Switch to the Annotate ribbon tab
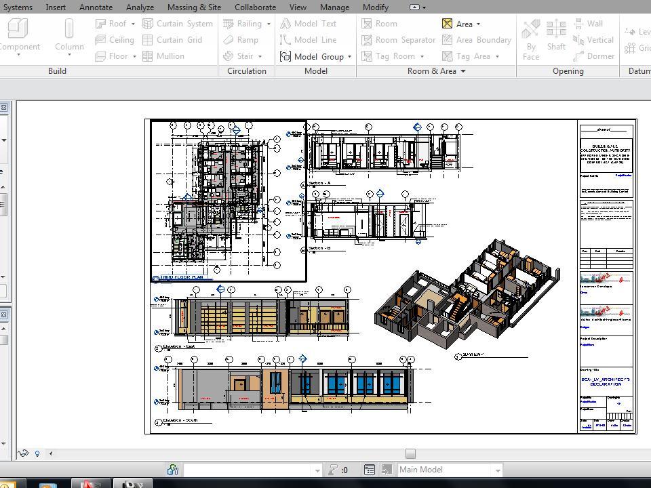This screenshot has width=651, height=488. [x=96, y=7]
